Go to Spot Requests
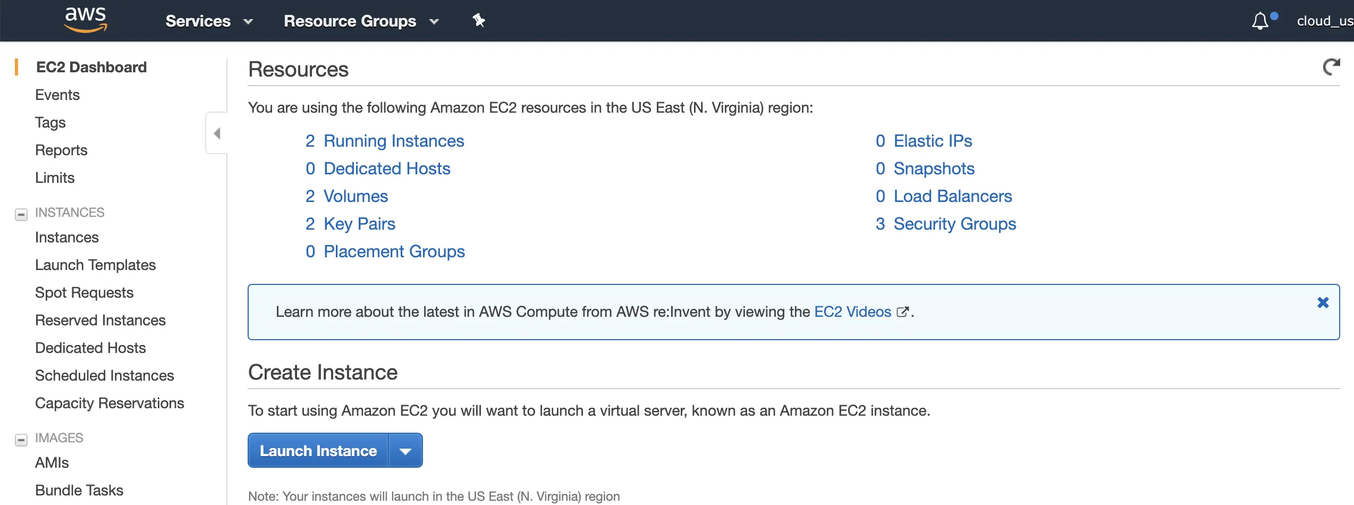Viewport: 1354px width, 505px height. (84, 292)
